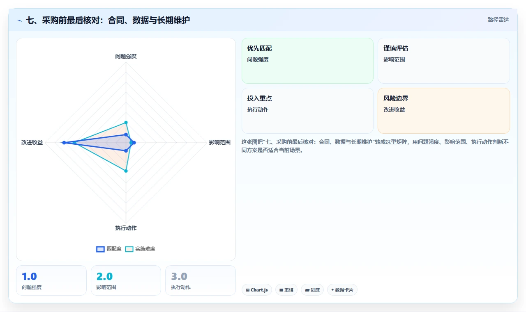Click the blue data point on 影响范围 axis

[134, 143]
